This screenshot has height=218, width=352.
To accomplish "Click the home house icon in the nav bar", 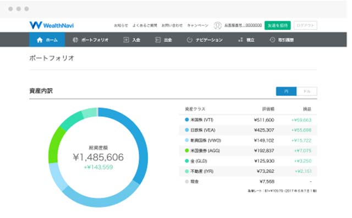I will 40,40.
